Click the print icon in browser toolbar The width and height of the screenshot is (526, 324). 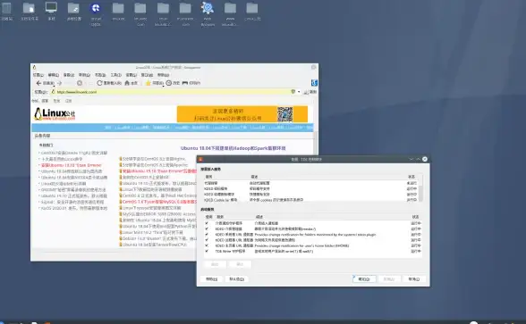pos(185,83)
